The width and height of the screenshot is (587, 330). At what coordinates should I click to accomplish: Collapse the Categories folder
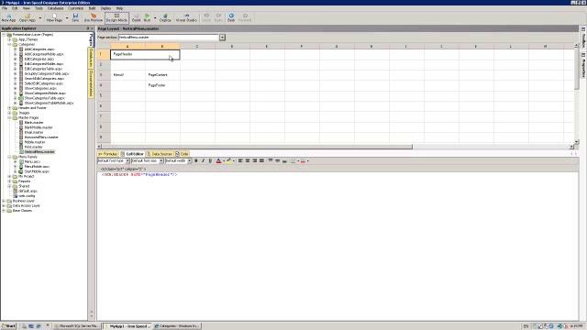10,44
